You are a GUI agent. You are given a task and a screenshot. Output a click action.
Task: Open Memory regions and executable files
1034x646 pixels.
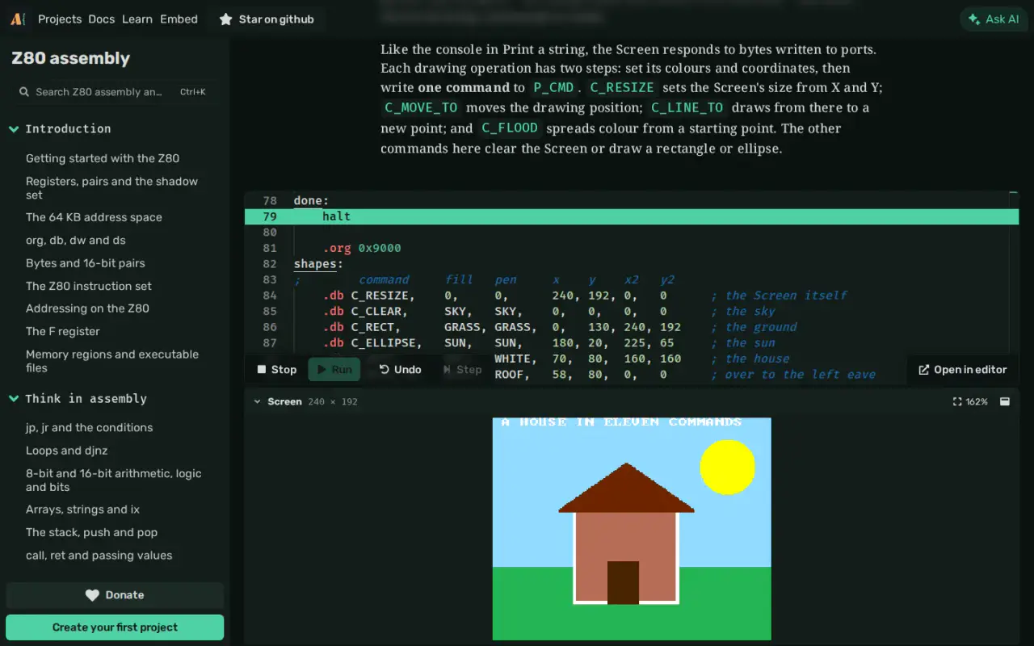pos(112,361)
